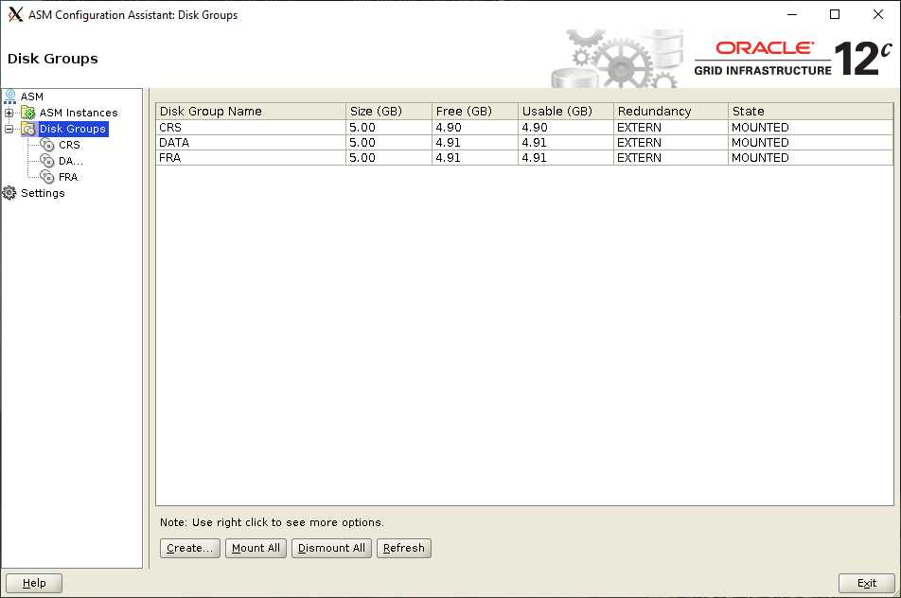
Task: Maximize the ASM Configuration Assistant window
Action: click(x=835, y=14)
